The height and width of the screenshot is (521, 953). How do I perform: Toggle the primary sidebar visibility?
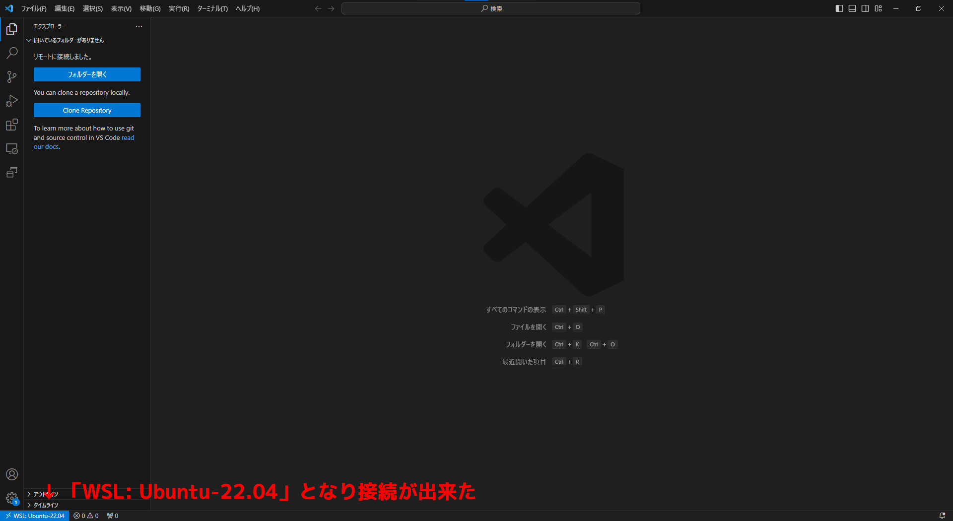coord(839,8)
